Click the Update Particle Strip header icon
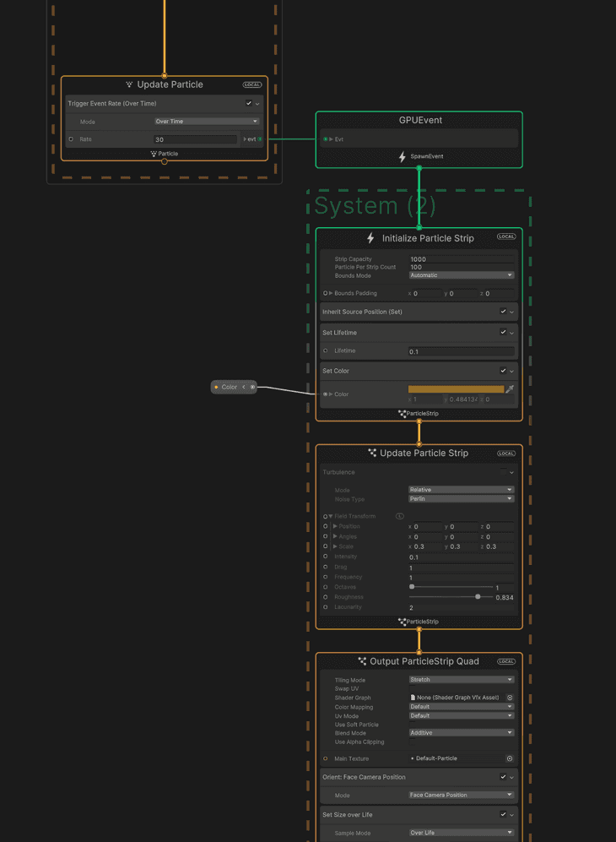Viewport: 616px width, 842px height. tap(372, 453)
